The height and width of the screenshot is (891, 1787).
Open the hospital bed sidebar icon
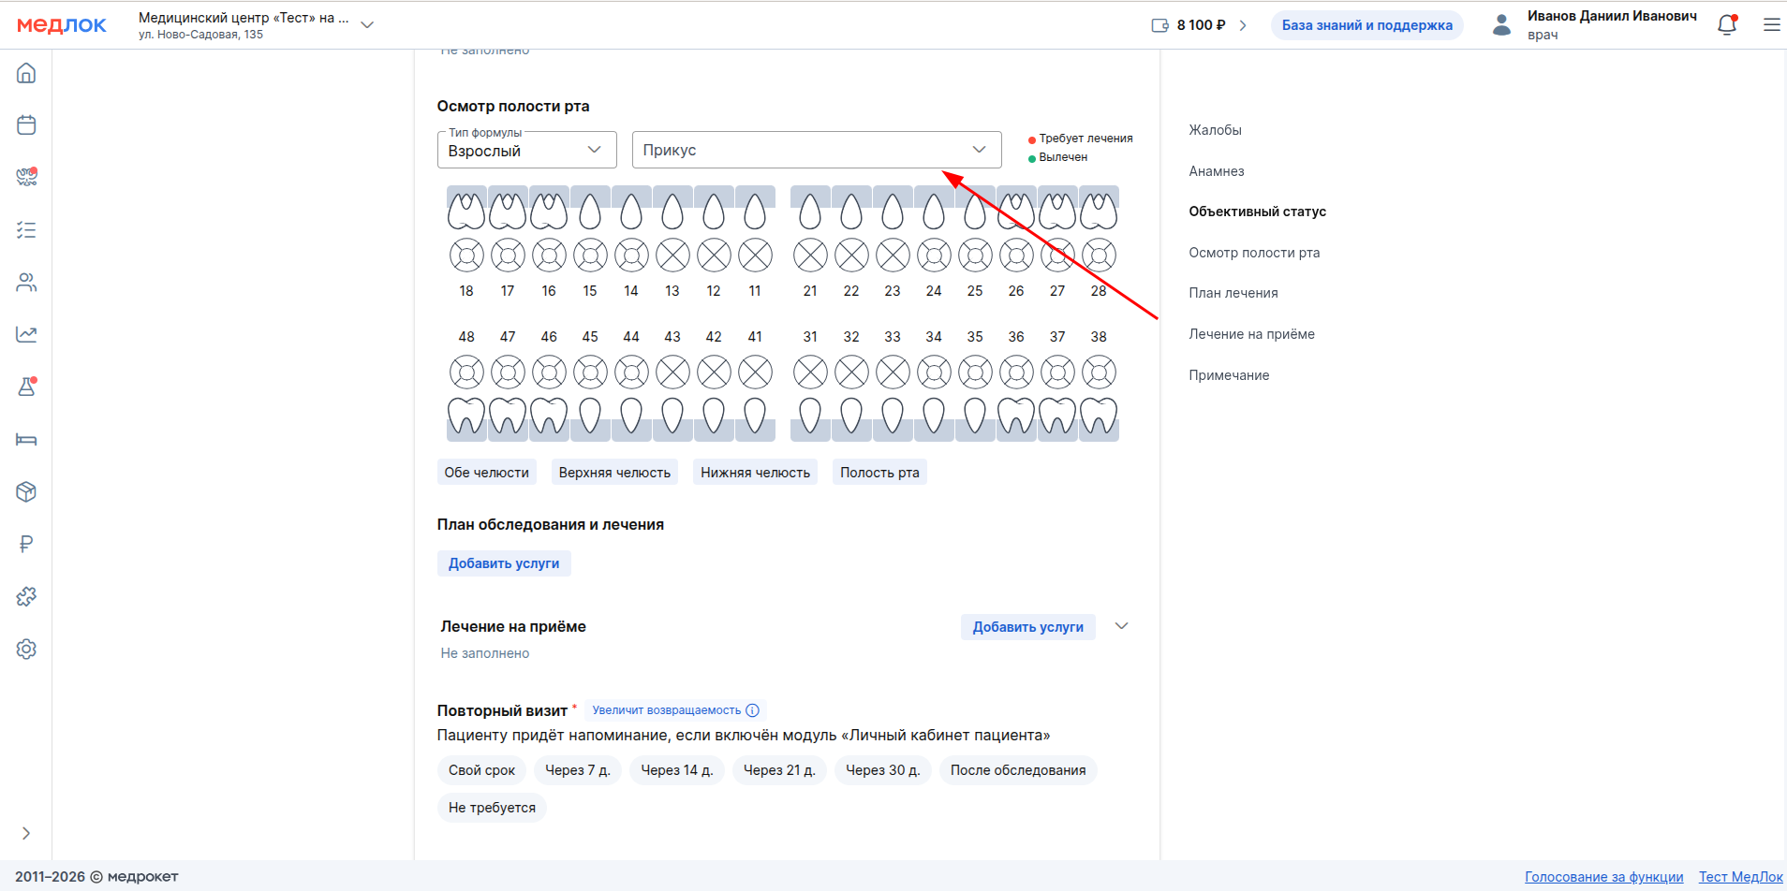26,440
